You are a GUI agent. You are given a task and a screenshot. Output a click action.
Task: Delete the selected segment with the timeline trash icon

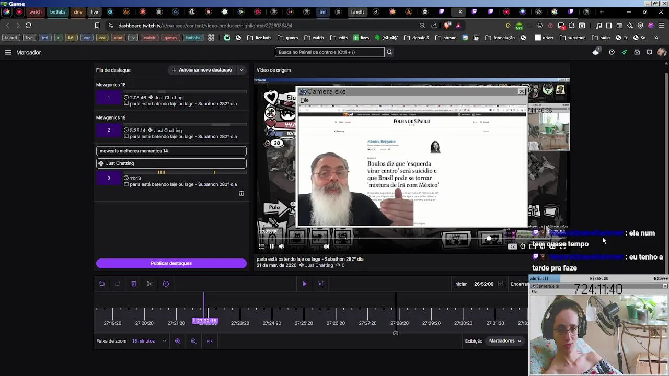pos(134,284)
